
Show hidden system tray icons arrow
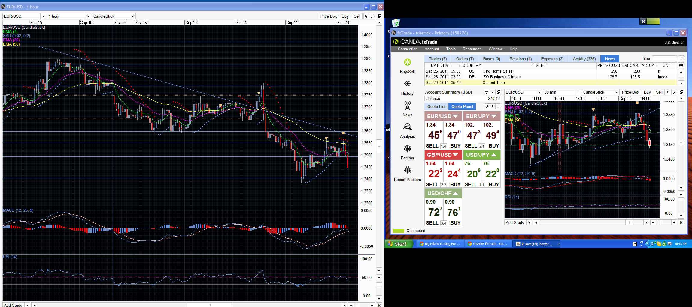(648, 244)
